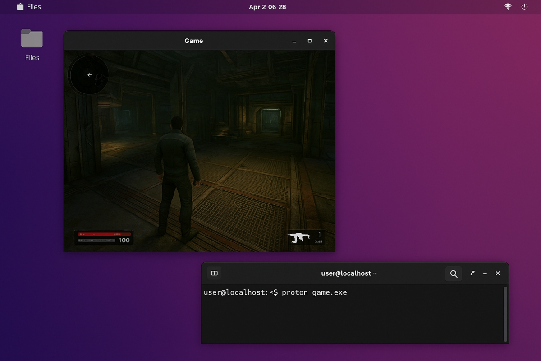Open the Files menu in the top bar
This screenshot has width=541, height=361.
[x=28, y=7]
